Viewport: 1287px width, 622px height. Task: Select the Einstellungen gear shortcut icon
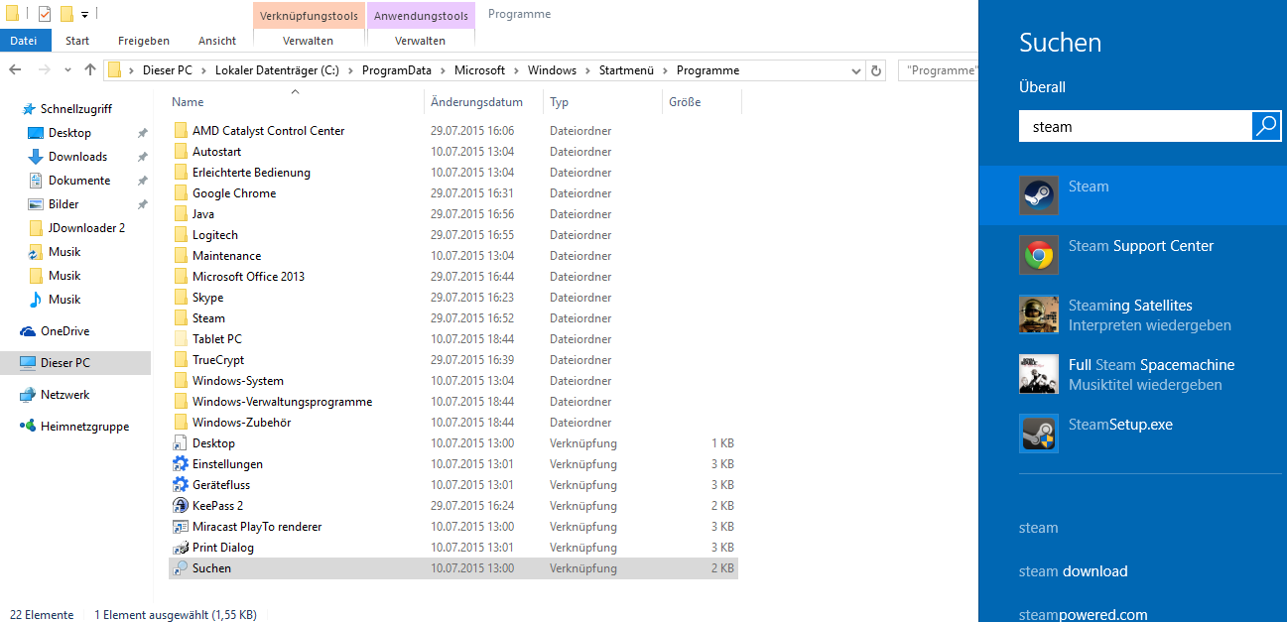(180, 464)
